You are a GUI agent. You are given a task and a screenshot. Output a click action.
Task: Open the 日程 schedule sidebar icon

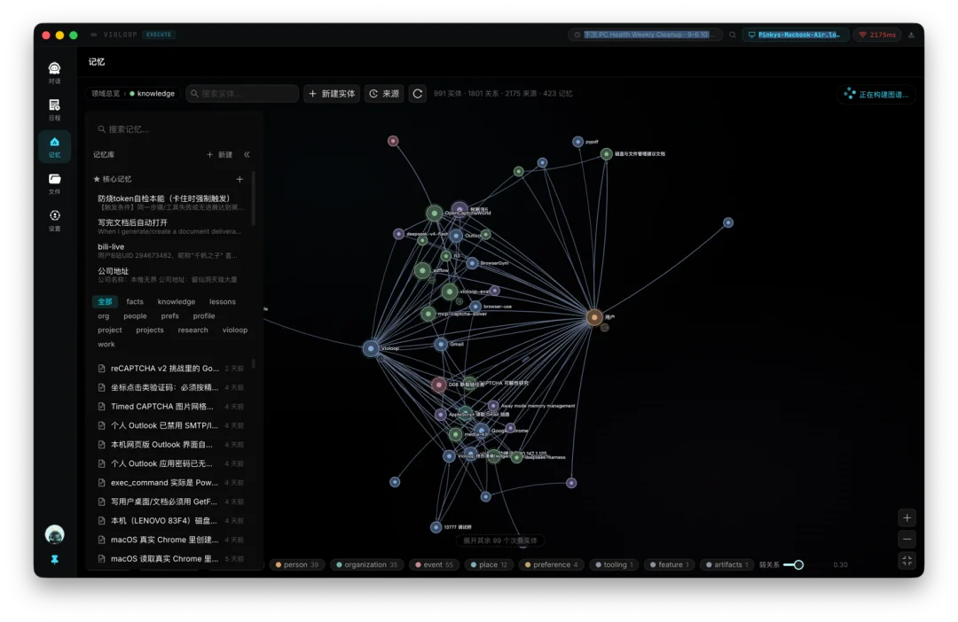pos(54,109)
